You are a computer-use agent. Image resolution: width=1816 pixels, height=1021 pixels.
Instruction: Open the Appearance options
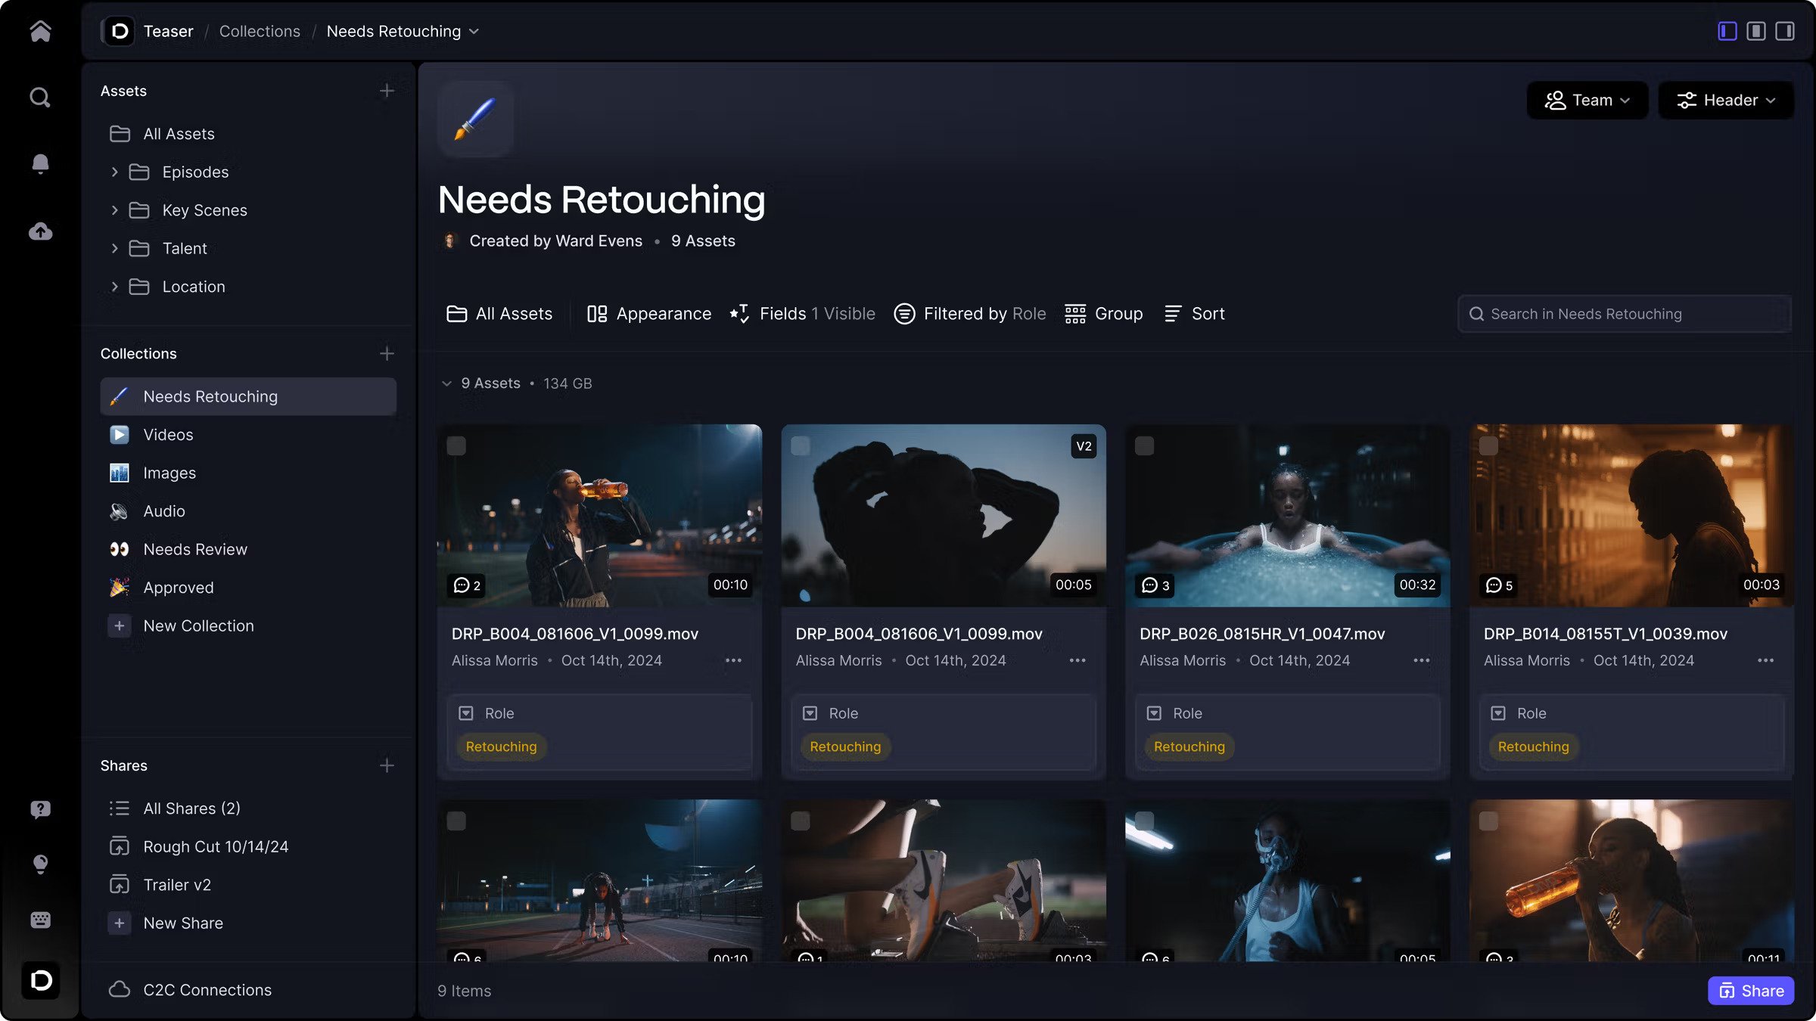point(649,314)
